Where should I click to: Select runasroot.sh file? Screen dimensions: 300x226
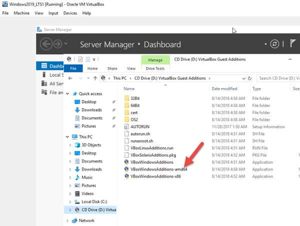(141, 141)
